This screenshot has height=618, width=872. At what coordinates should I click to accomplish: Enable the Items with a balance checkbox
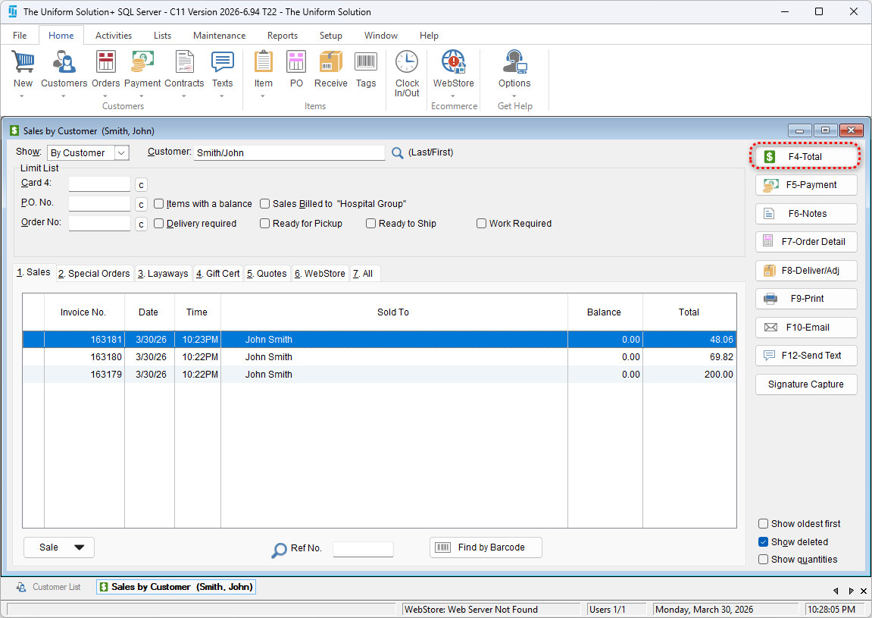point(159,204)
